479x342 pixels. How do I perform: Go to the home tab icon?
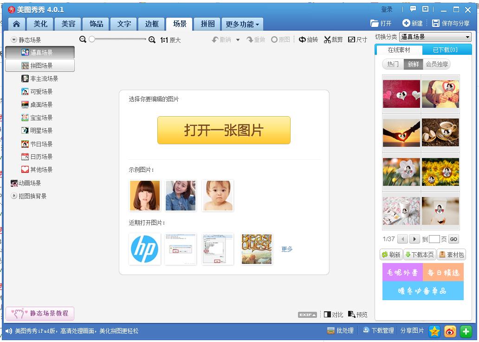17,24
